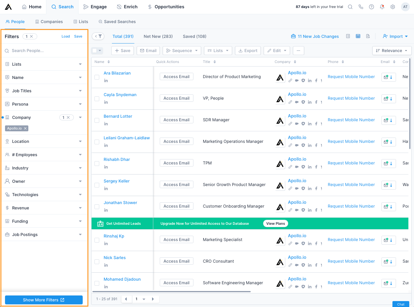Expand the Persona filter
Viewport: 414px width, 307px height.
click(44, 104)
